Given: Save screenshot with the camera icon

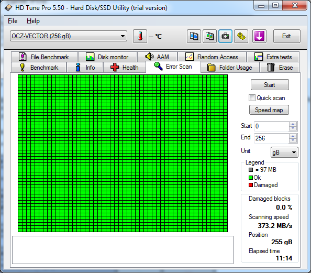Looking at the screenshot, I should click(225, 36).
